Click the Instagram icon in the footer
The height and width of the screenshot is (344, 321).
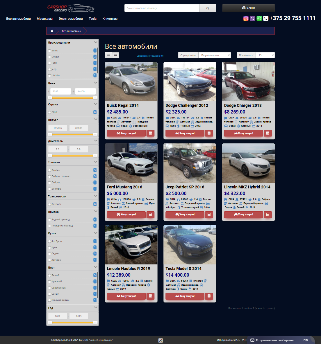160,340
